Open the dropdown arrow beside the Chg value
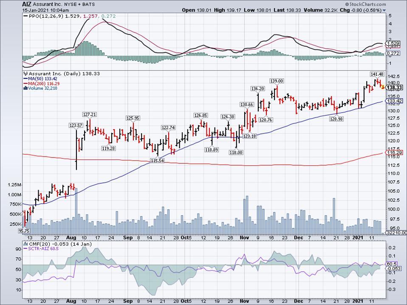The image size is (407, 305). pyautogui.click(x=384, y=10)
